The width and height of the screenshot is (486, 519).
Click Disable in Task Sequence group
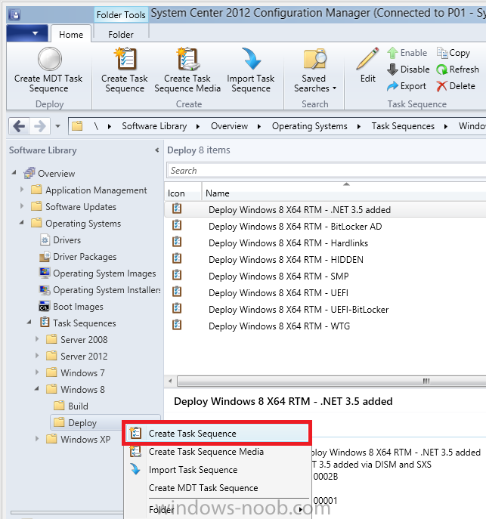point(409,70)
